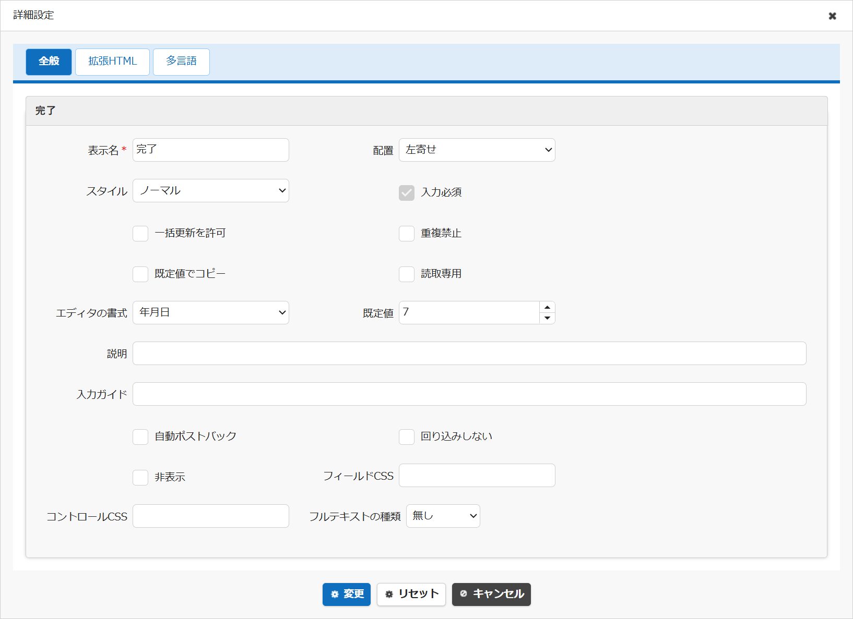853x619 pixels.
Task: Toggle the 非表示 checkbox
Action: [x=140, y=478]
